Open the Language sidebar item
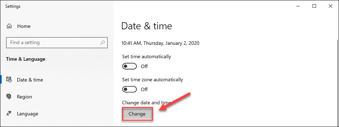Screen dimensions: 339x127 [x=28, y=114]
